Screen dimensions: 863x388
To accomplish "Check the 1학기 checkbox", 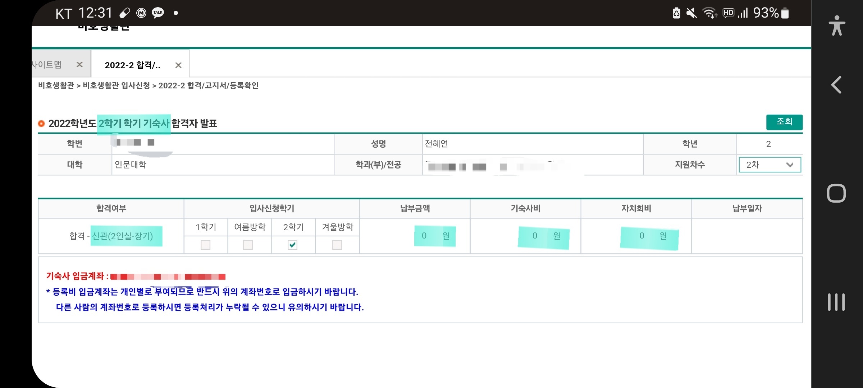I will (x=205, y=245).
